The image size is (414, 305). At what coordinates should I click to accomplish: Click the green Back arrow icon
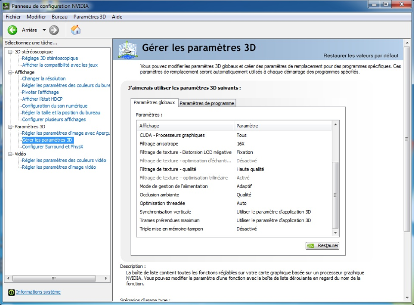[12, 30]
